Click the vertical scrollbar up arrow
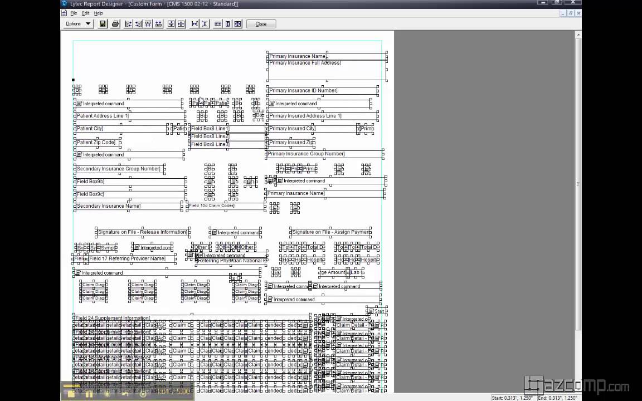The height and width of the screenshot is (401, 642). coord(578,35)
